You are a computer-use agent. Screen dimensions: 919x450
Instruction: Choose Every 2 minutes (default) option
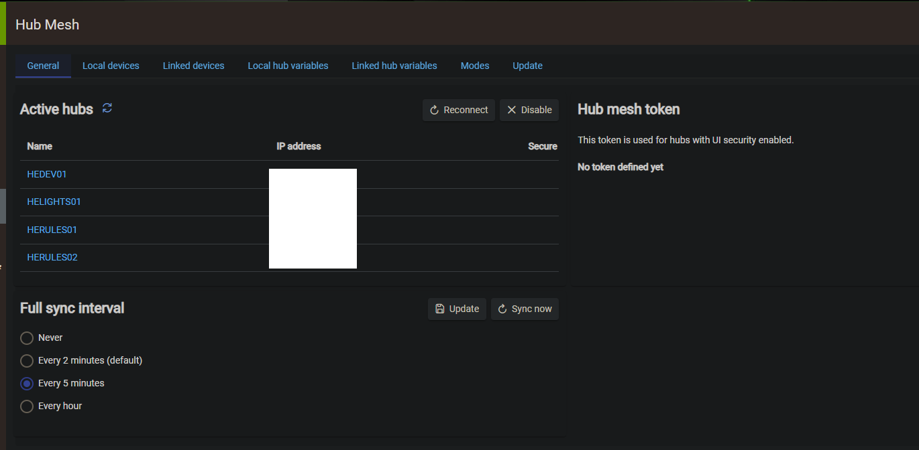27,361
